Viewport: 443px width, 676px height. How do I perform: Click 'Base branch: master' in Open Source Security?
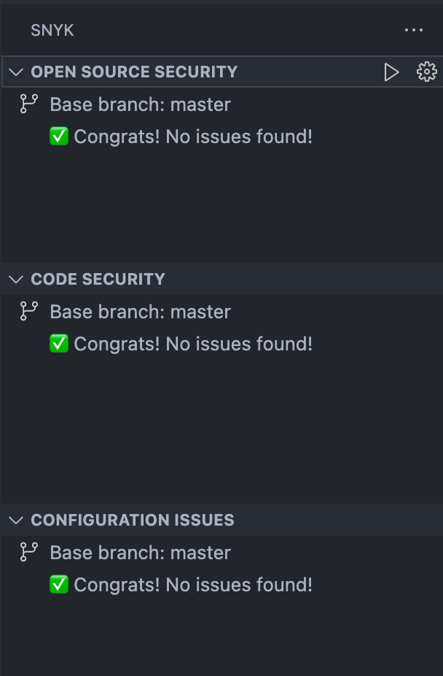pyautogui.click(x=140, y=104)
